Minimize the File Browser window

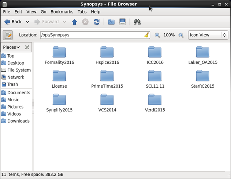pyautogui.click(x=213, y=4)
